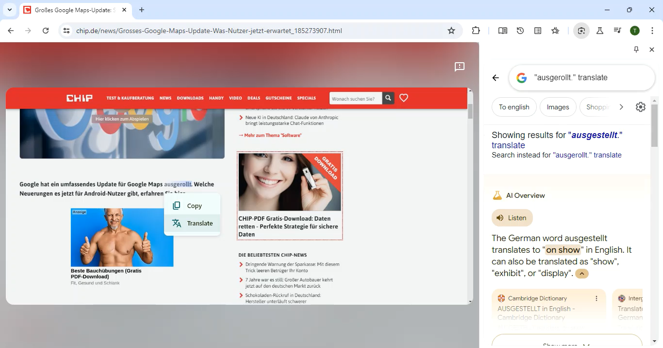Open CHIP-PDF Gratis-Download woman thumbnail
The image size is (663, 348).
pos(290,182)
